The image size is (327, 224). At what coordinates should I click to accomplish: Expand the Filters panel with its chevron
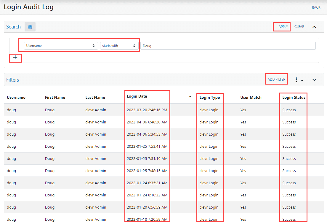point(314,80)
